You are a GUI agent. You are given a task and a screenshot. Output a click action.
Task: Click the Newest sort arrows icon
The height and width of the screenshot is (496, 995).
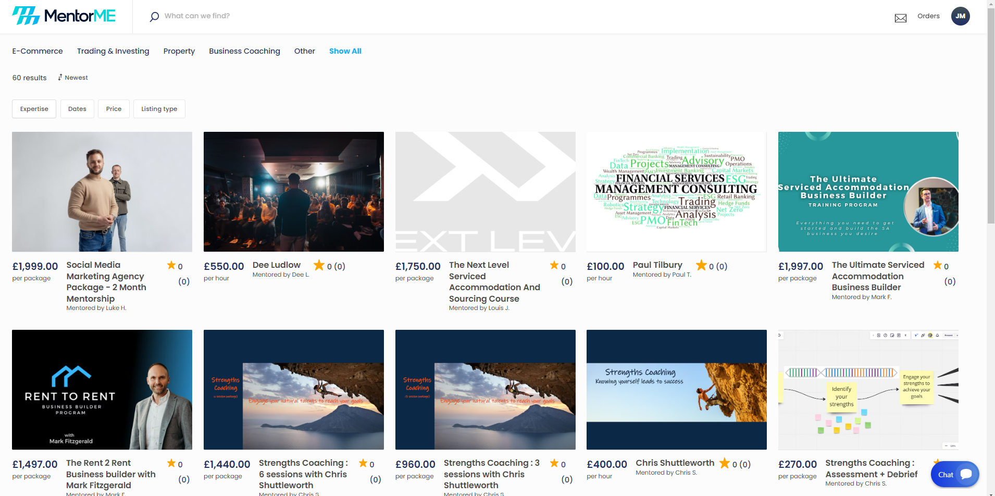60,77
